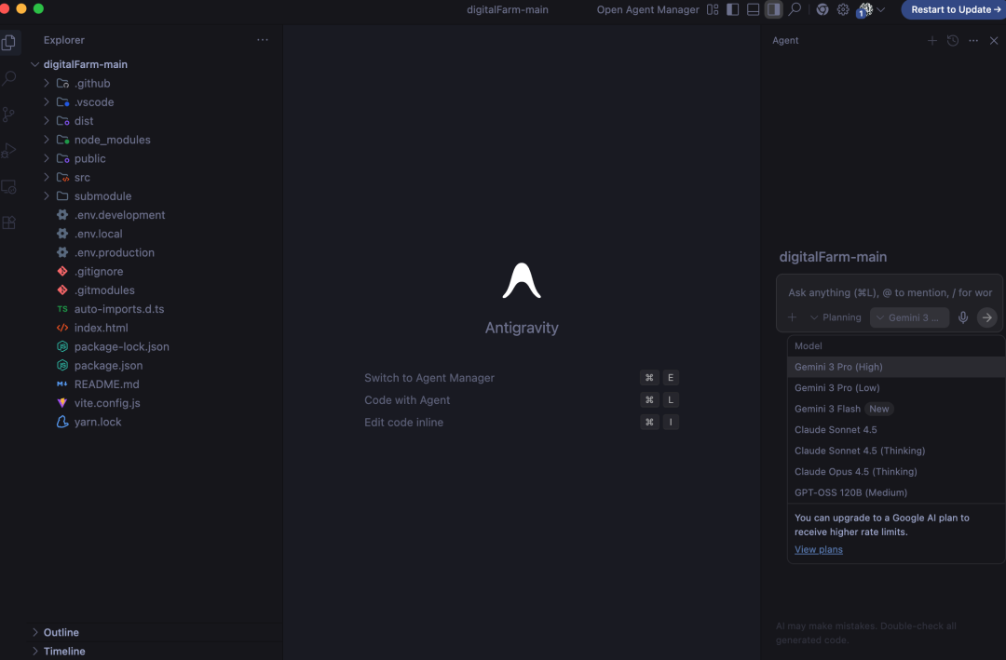
Task: Toggle the Agent secondary side bar
Action: (x=773, y=9)
